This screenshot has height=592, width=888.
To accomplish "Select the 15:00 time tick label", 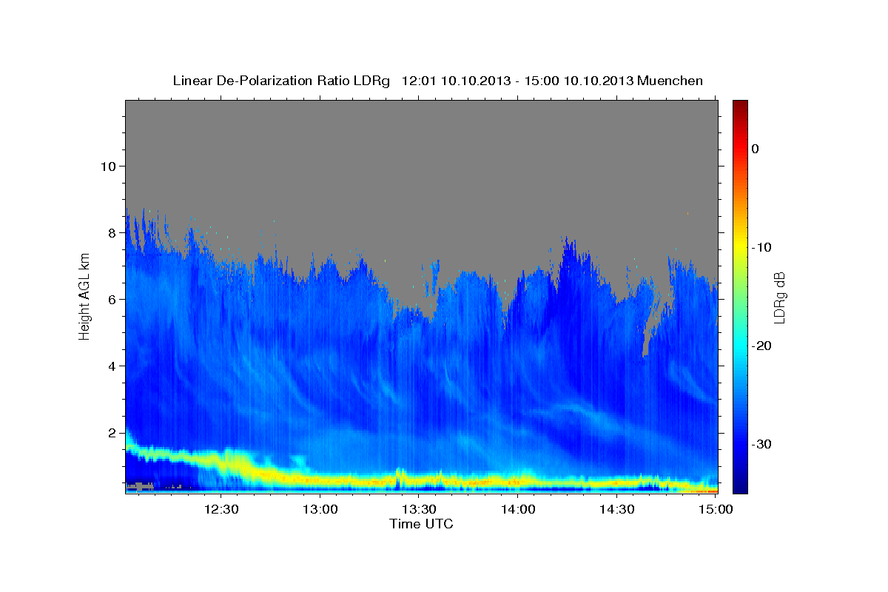I will 716,510.
